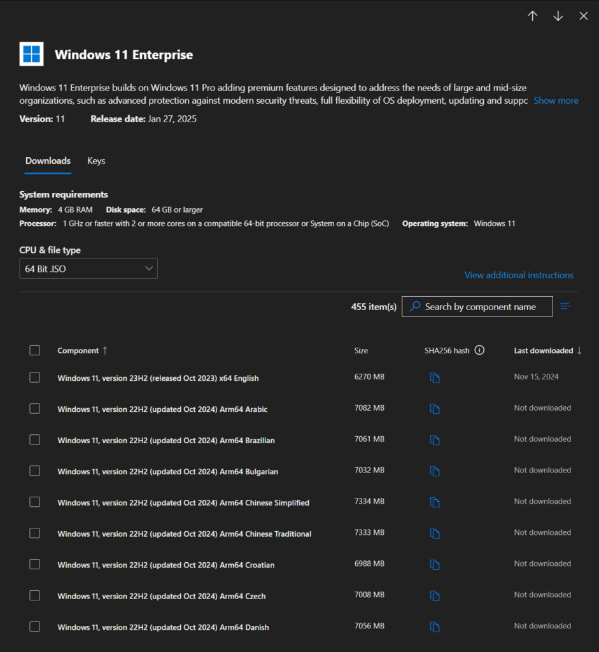Open Arm64 Czech component link
The width and height of the screenshot is (599, 652).
point(162,596)
